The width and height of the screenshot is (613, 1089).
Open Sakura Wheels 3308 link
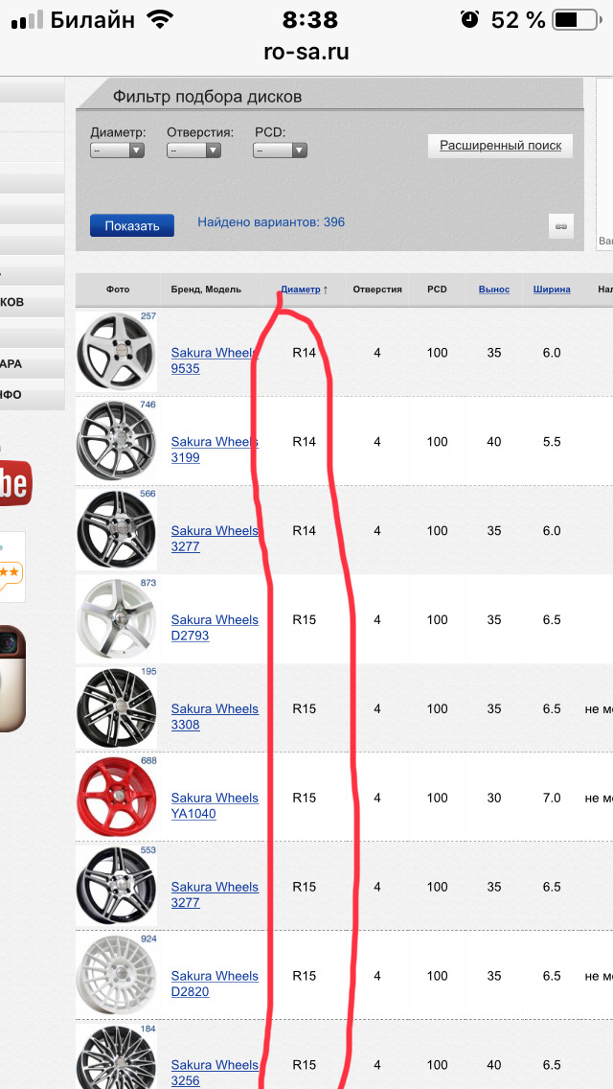tap(215, 717)
